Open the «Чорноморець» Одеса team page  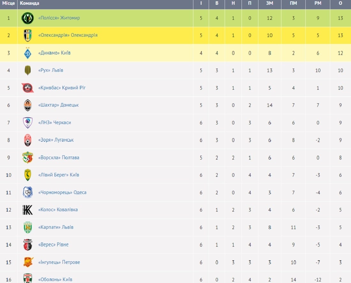pos(62,192)
